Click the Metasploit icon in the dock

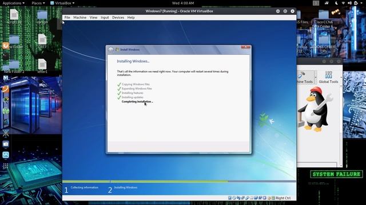click(6, 78)
